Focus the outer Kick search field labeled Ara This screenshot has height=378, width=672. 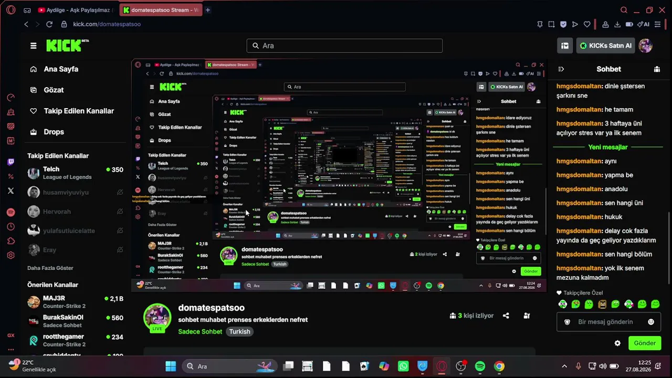pos(344,46)
